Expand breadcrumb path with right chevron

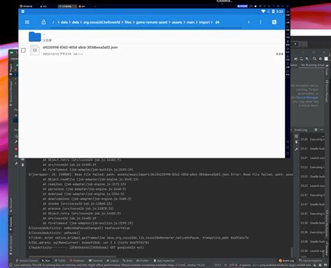(249, 22)
